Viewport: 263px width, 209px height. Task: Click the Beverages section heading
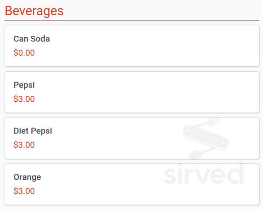tap(34, 11)
